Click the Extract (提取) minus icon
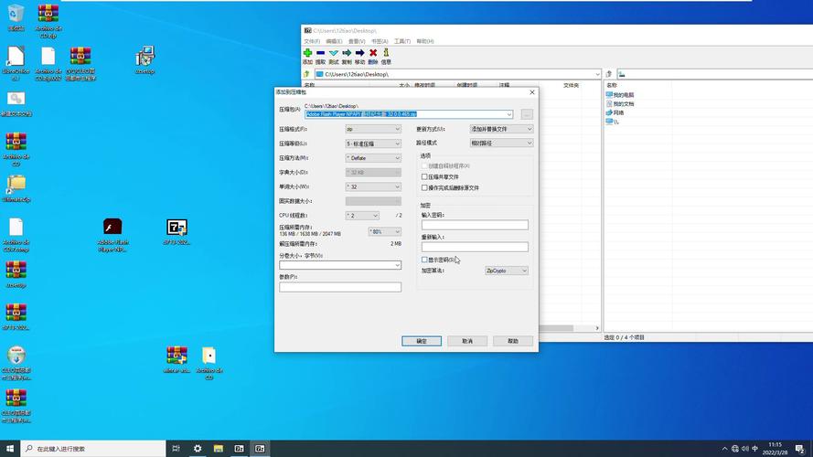 pyautogui.click(x=320, y=53)
